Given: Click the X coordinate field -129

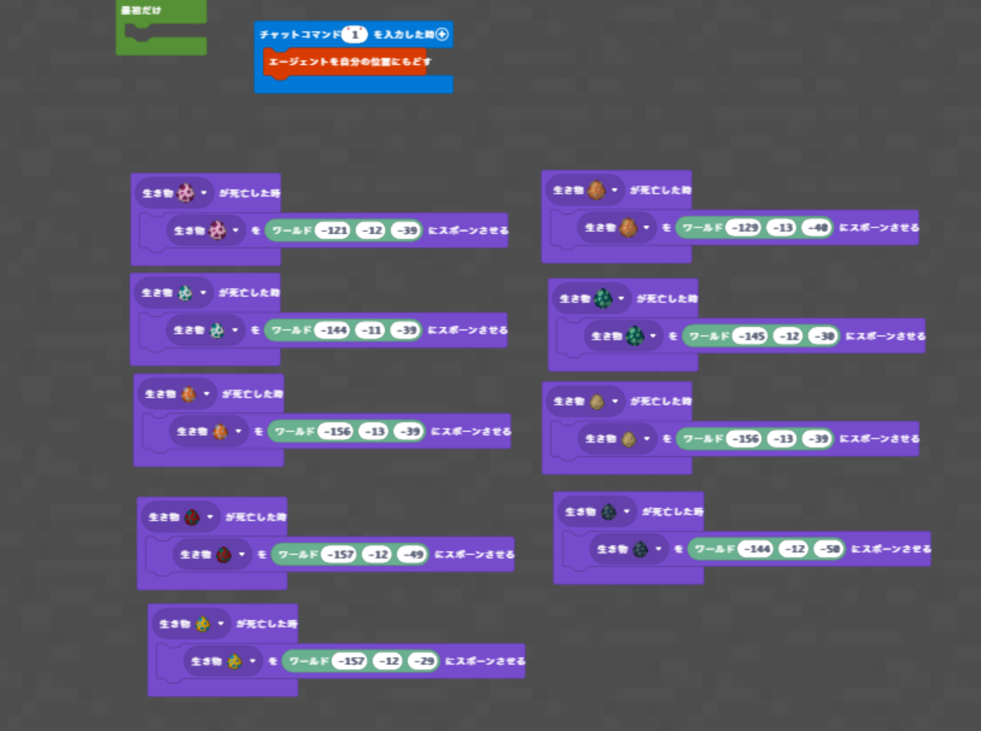Looking at the screenshot, I should coord(744,228).
